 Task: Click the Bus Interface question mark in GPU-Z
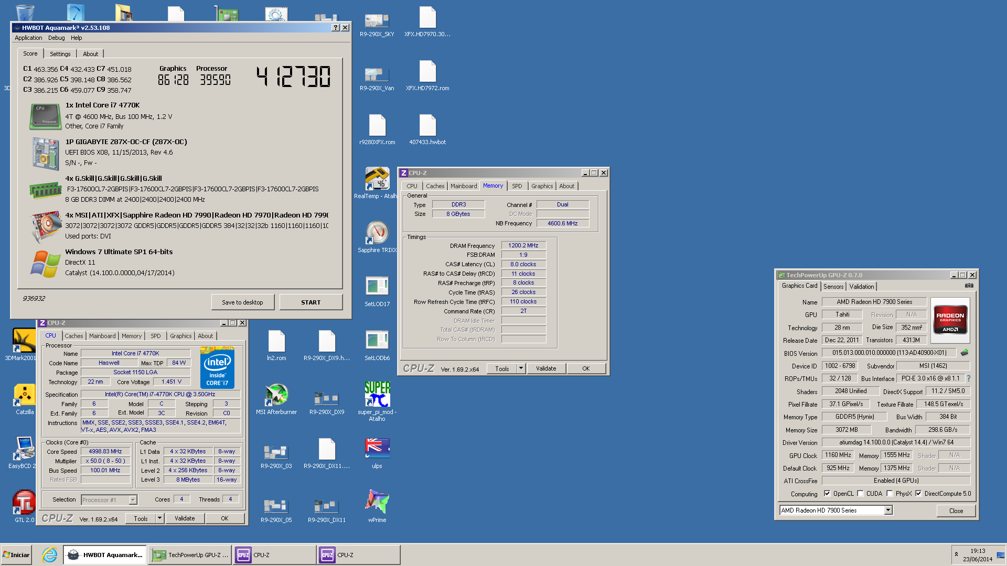[x=968, y=378]
